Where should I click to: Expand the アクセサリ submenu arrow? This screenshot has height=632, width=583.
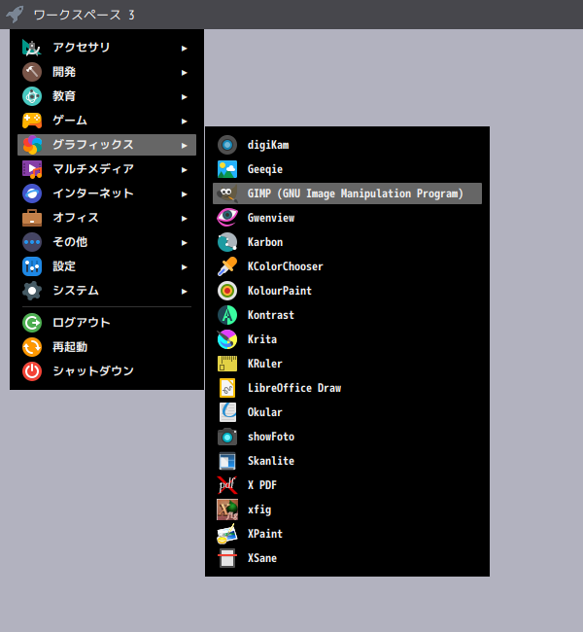184,49
